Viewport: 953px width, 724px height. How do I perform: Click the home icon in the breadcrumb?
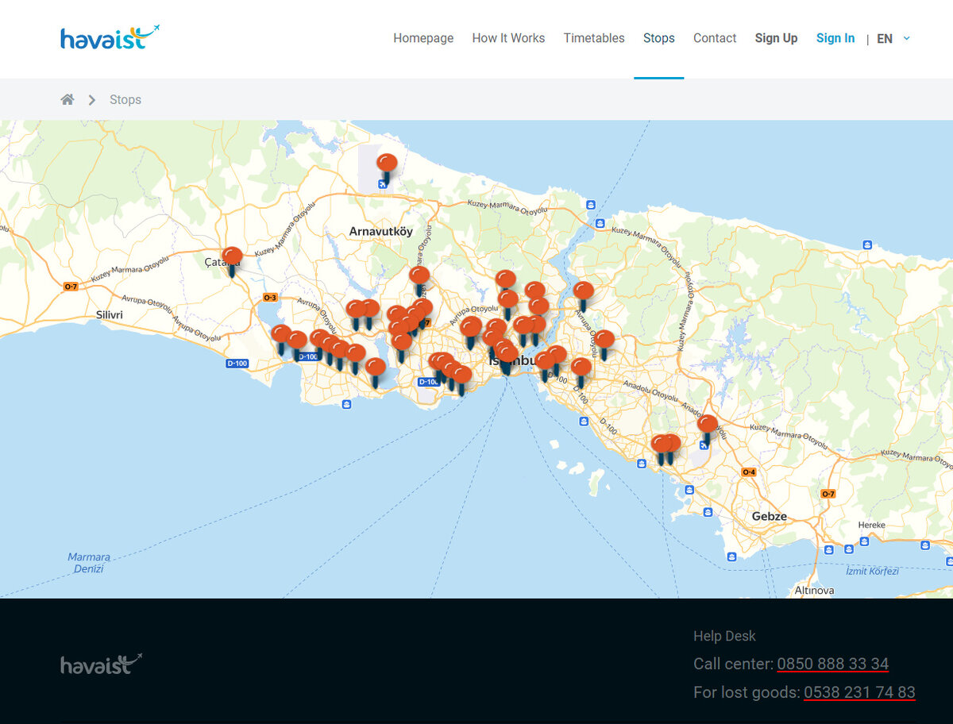tap(68, 99)
